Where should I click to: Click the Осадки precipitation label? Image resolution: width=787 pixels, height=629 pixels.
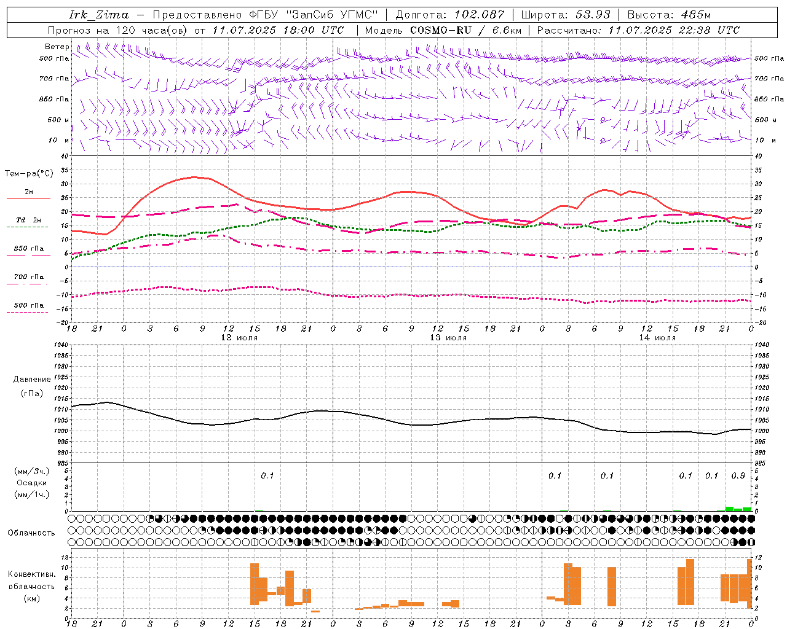32,483
